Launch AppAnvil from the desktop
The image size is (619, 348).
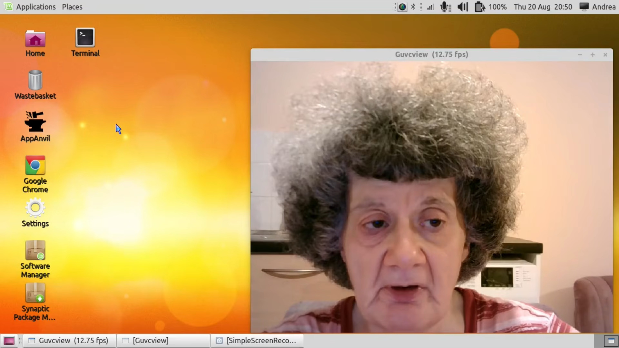coord(35,127)
